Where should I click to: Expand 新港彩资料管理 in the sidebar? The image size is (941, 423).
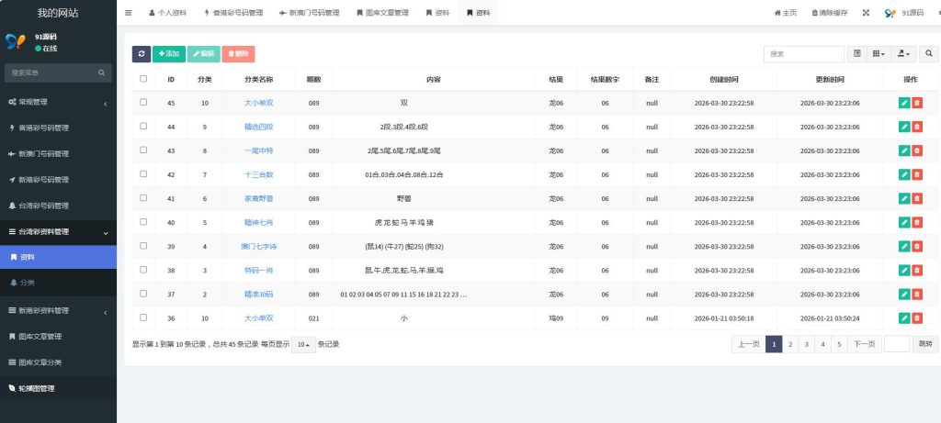click(58, 310)
